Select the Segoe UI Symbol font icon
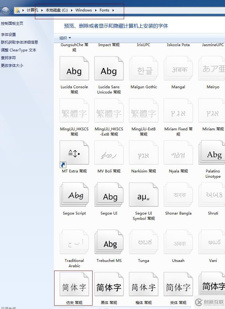The height and width of the screenshot is (309, 225). click(144, 195)
